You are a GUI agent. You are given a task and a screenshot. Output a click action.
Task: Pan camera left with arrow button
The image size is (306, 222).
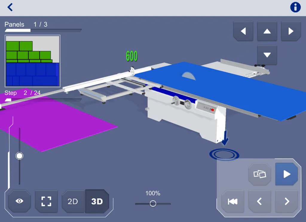tap(243, 31)
